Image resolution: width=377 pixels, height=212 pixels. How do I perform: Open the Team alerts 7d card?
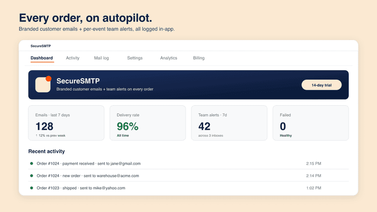click(x=229, y=123)
